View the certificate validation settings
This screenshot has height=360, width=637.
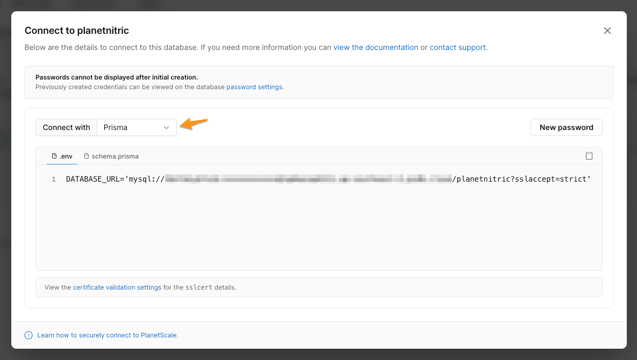[117, 287]
